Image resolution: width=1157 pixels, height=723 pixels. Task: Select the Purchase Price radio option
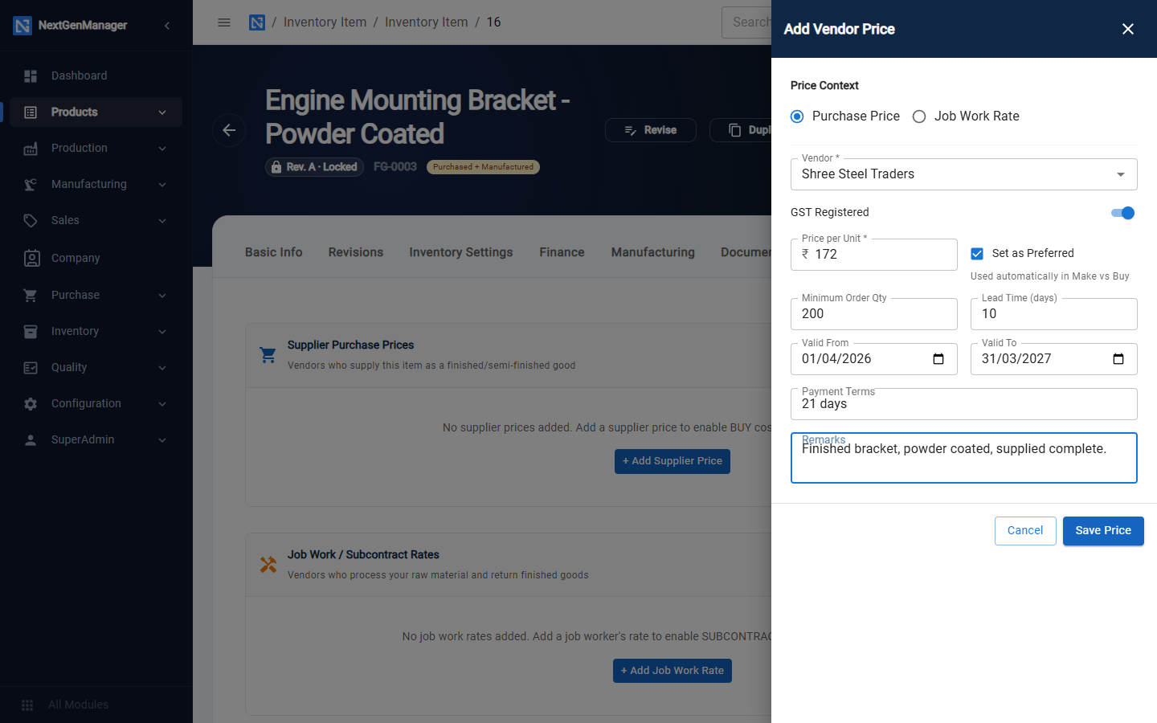point(797,116)
